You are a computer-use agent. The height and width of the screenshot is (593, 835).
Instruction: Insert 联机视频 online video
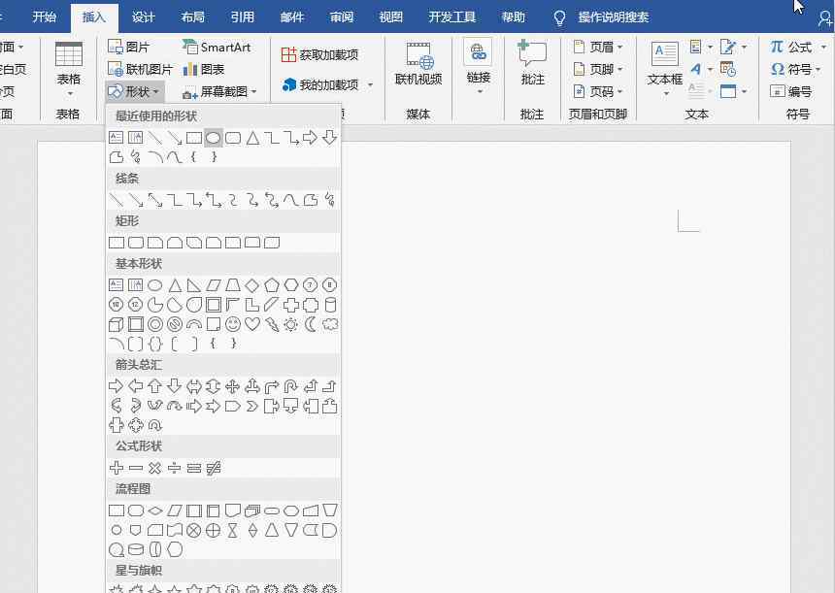point(418,64)
